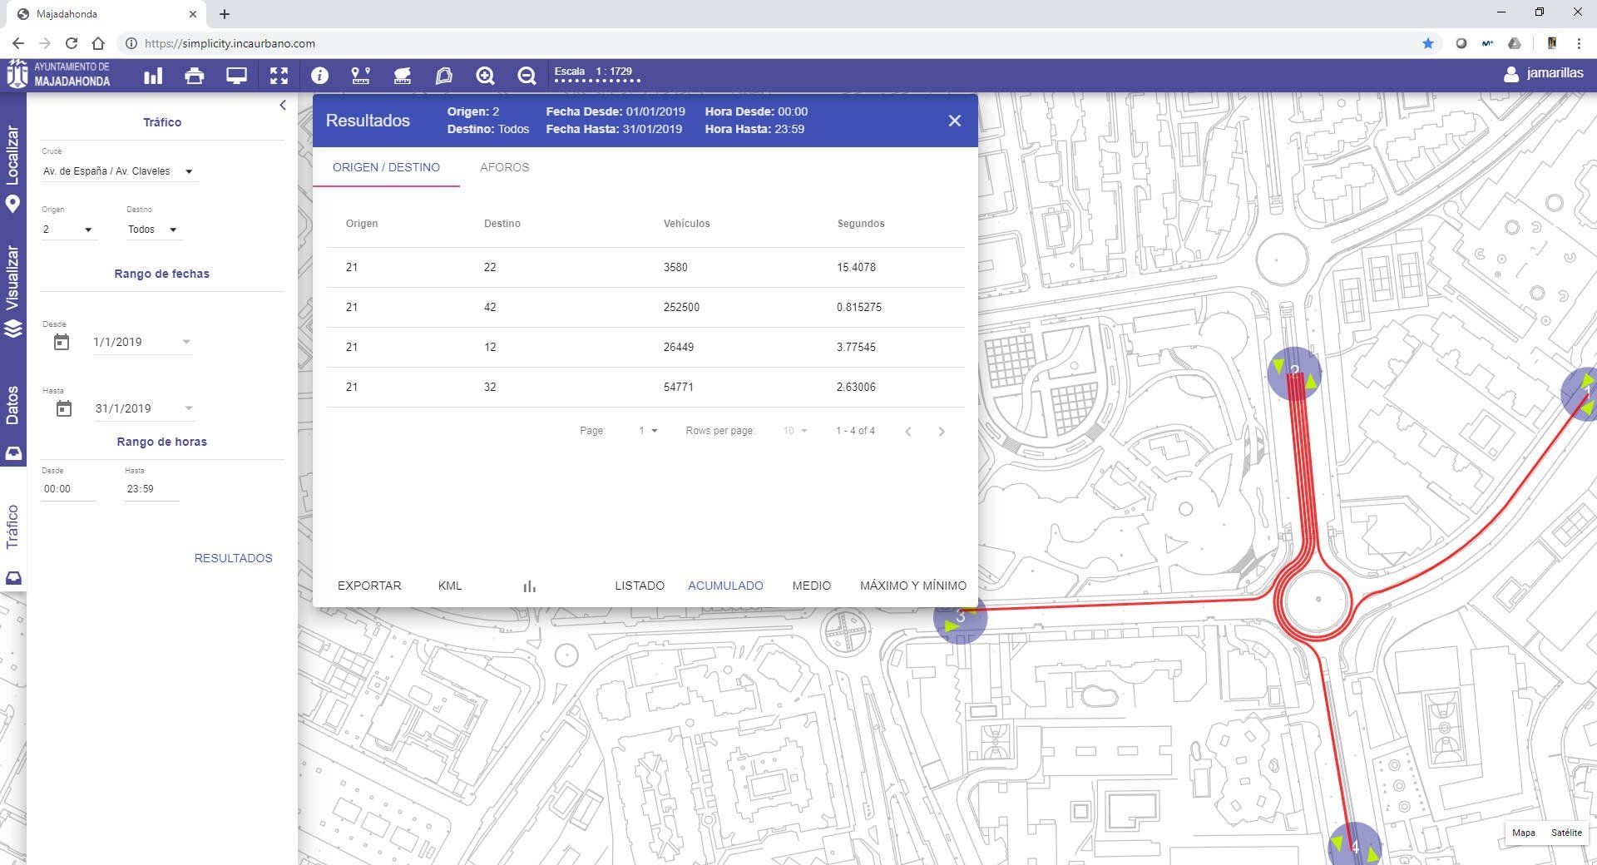
Task: Switch to the AFOROS tab
Action: (x=504, y=167)
